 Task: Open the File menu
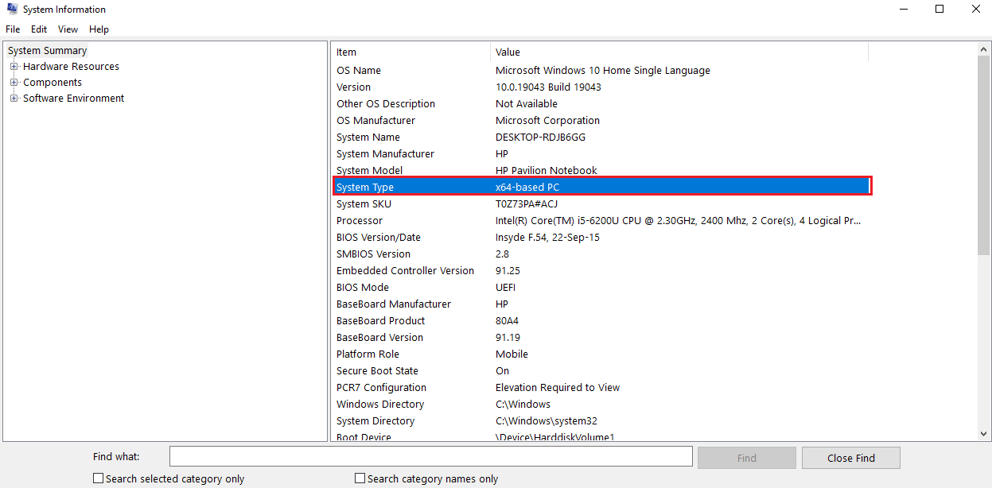click(13, 29)
